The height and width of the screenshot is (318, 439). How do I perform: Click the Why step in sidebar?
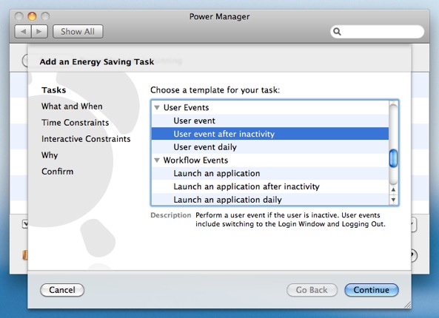pyautogui.click(x=50, y=155)
